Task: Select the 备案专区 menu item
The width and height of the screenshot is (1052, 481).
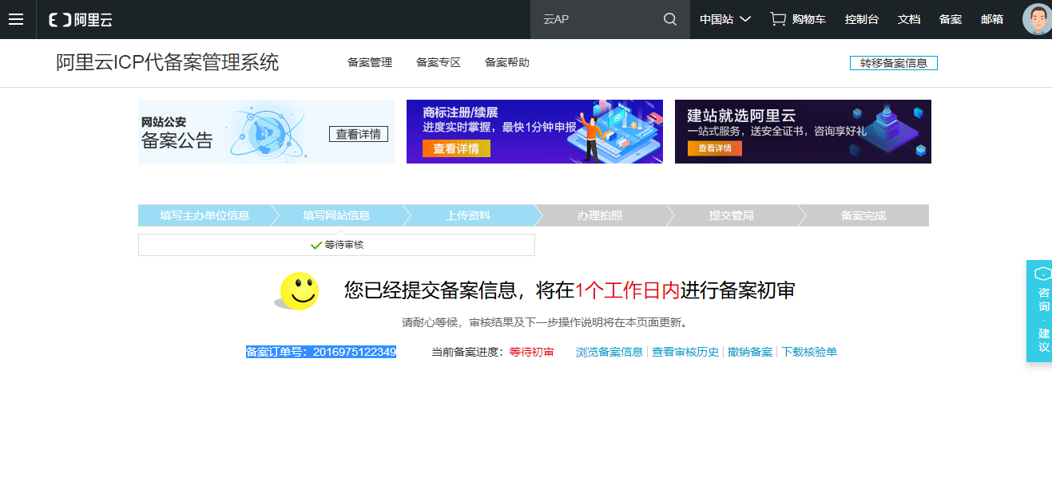Action: [439, 62]
